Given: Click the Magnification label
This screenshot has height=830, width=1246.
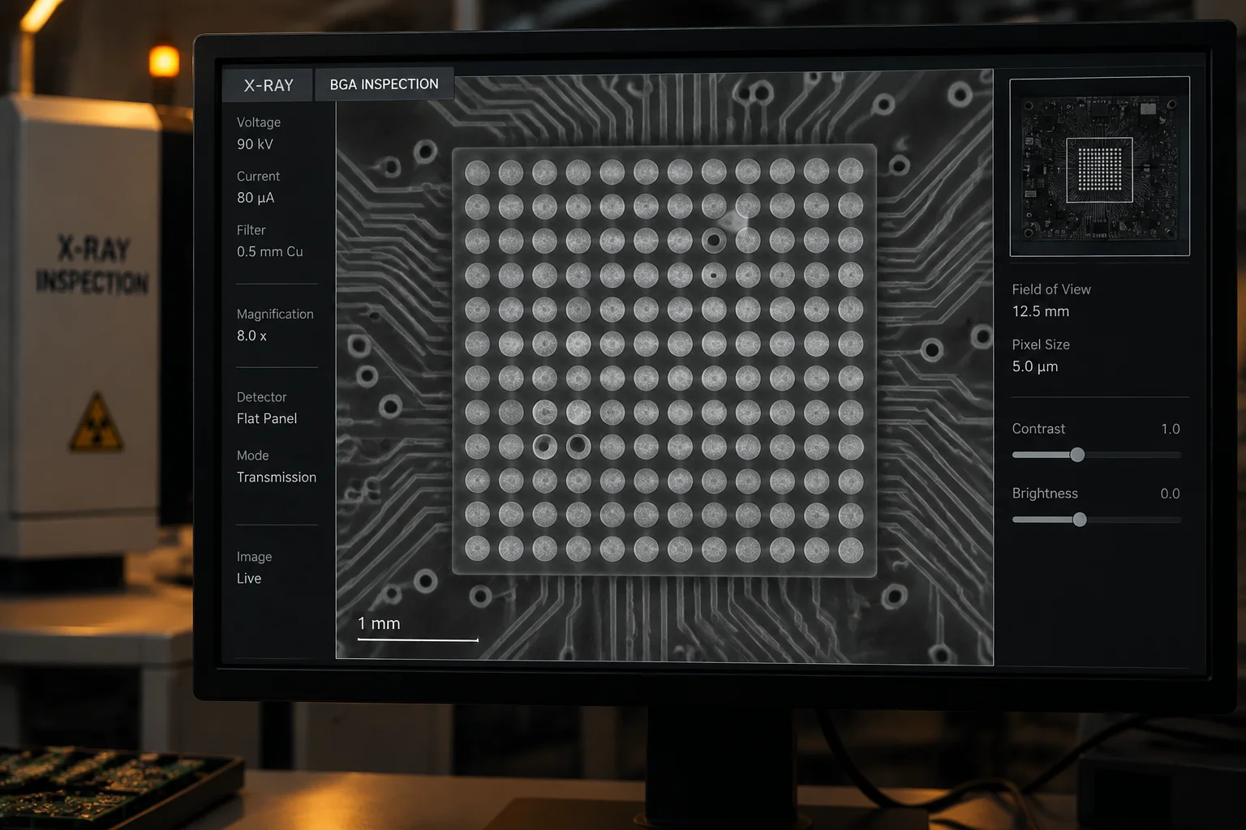Looking at the screenshot, I should pyautogui.click(x=275, y=314).
